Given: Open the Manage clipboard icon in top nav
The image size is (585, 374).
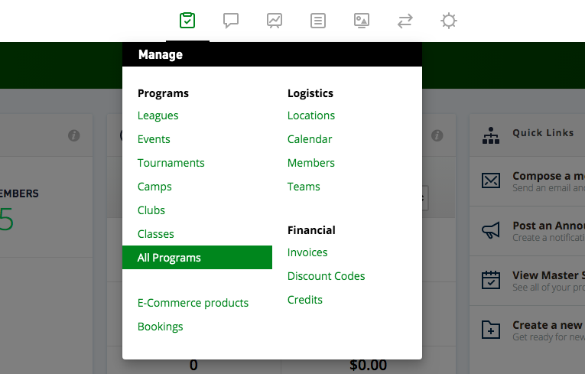Looking at the screenshot, I should tap(187, 21).
